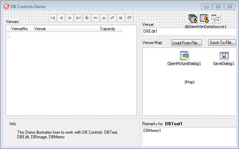Click the First record navigator button
The height and width of the screenshot is (149, 239).
tap(53, 18)
